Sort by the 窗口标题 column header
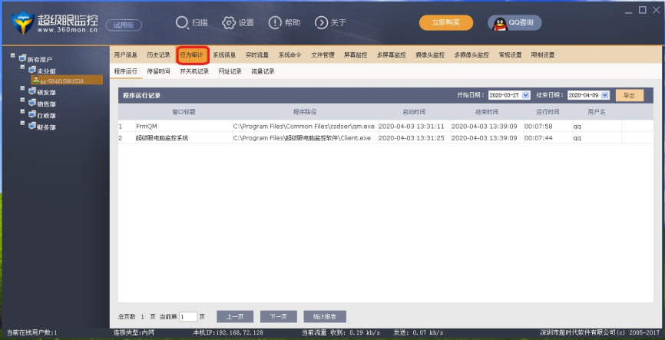This screenshot has width=665, height=340. click(x=184, y=112)
